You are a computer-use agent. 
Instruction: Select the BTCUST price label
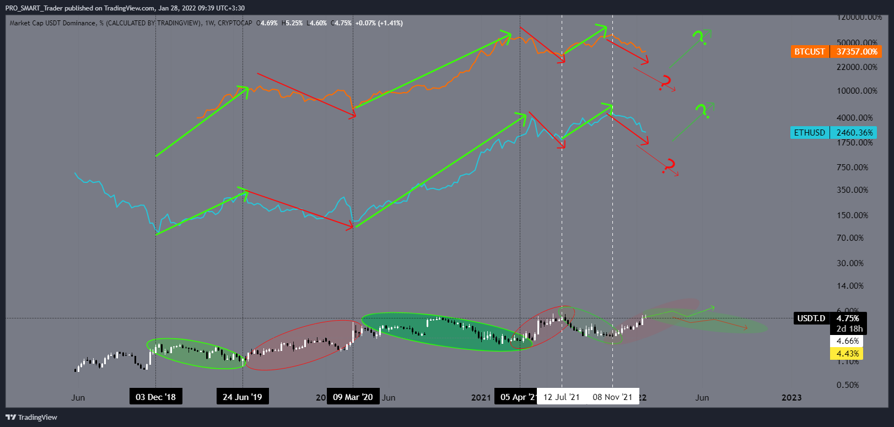pos(810,52)
